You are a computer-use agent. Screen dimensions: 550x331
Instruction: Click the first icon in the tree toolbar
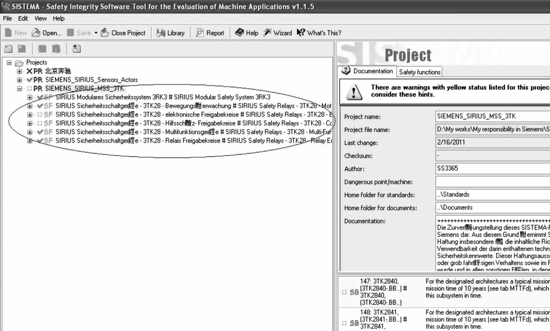click(x=9, y=49)
